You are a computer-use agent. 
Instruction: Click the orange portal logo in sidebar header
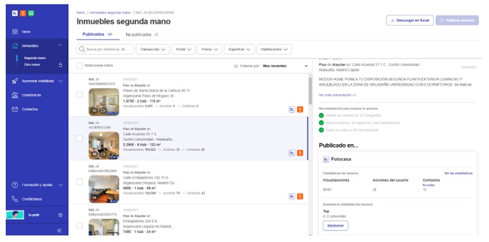(x=23, y=13)
